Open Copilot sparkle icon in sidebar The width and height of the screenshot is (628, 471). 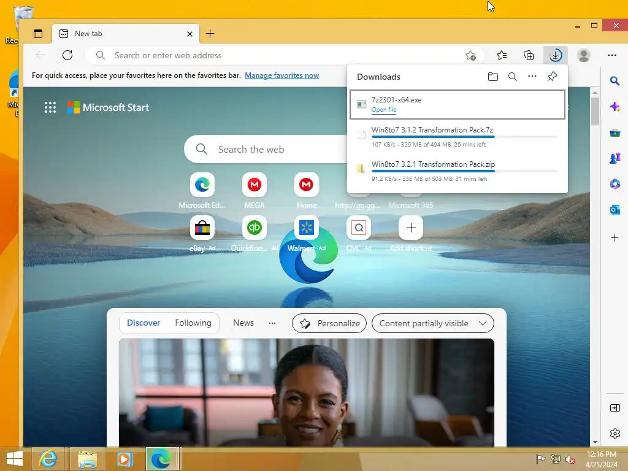[615, 107]
